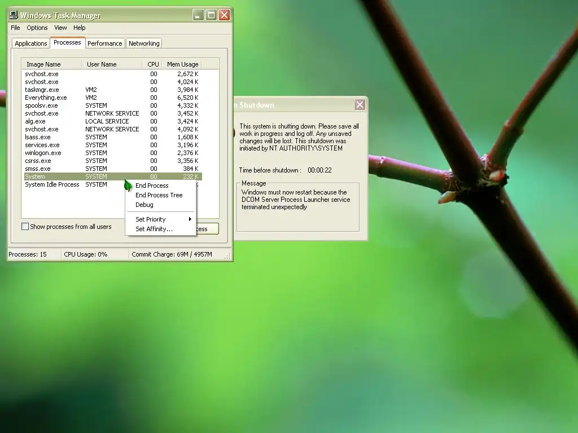Expand the Set Priority submenu arrow
The image size is (578, 433).
point(190,219)
